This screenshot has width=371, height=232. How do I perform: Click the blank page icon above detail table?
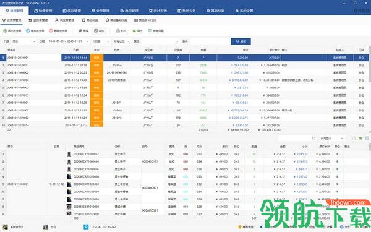click(354, 138)
